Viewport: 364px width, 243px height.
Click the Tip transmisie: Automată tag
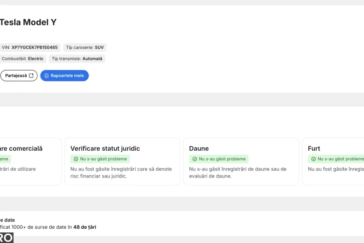click(x=77, y=59)
